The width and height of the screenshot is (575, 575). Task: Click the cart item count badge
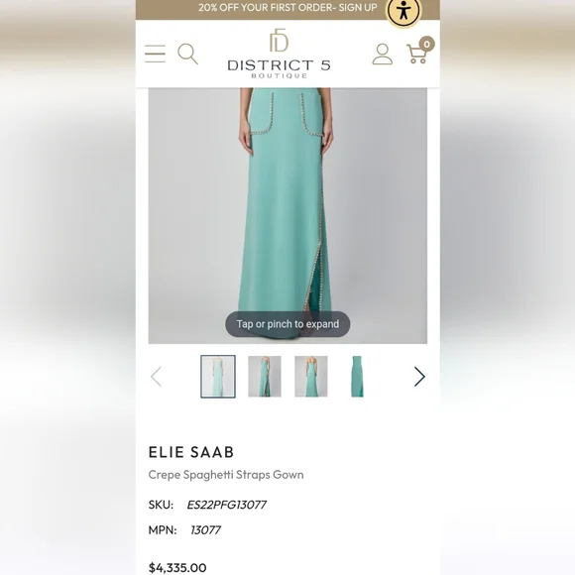426,44
